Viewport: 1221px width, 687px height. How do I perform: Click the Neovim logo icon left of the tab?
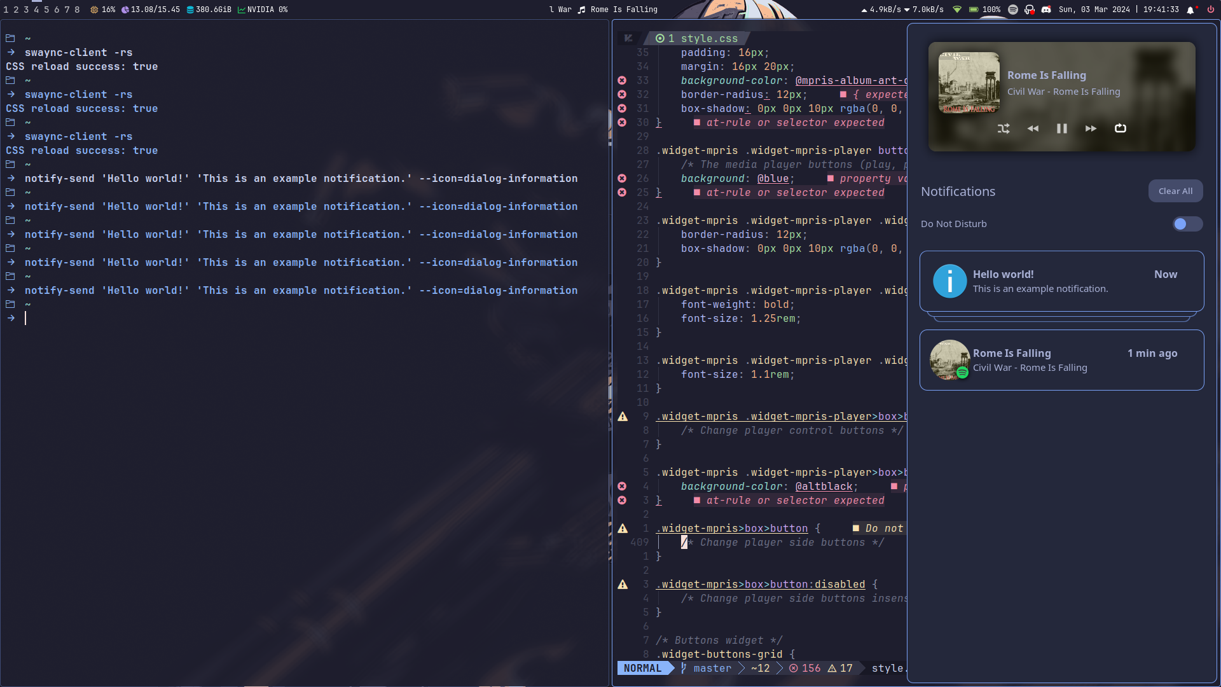pyautogui.click(x=628, y=38)
